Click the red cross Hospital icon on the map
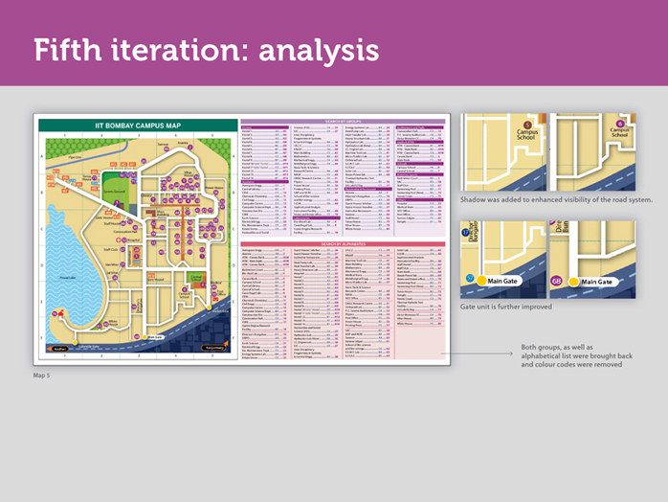 click(x=118, y=240)
